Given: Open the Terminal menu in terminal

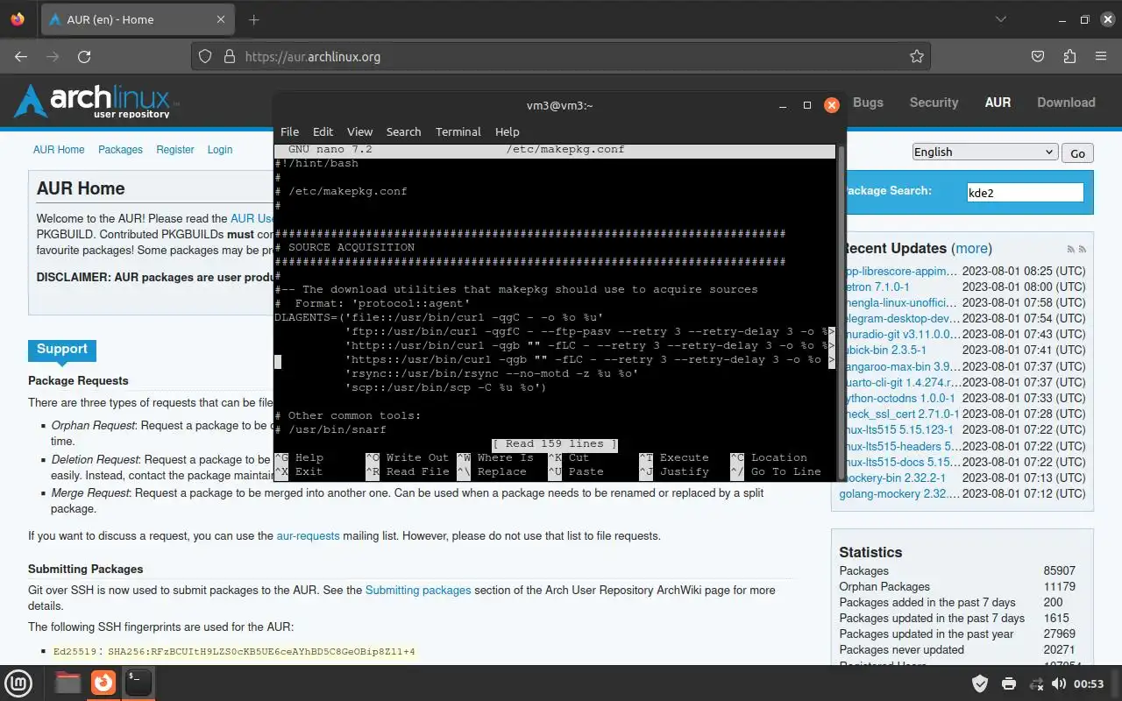Looking at the screenshot, I should (458, 131).
